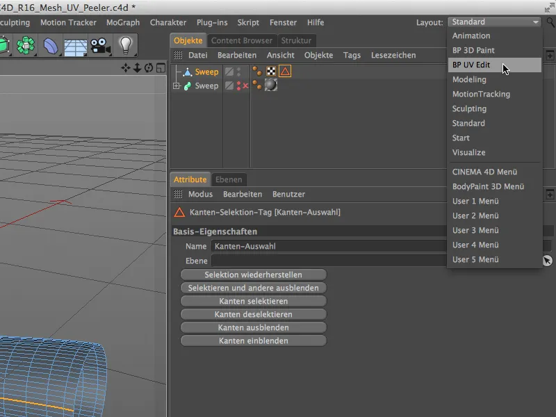Image resolution: width=556 pixels, height=417 pixels.
Task: Select the green cube object icon
Action: point(3,45)
